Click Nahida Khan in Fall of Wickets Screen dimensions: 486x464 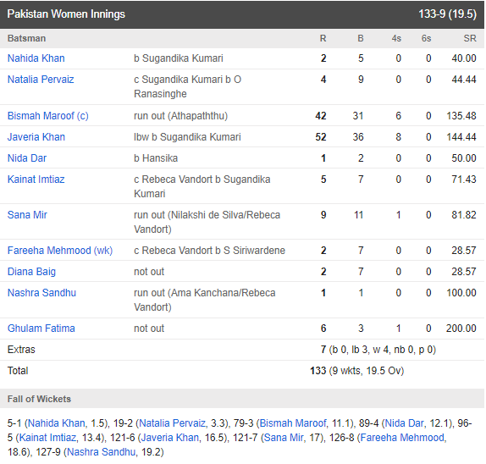point(57,423)
